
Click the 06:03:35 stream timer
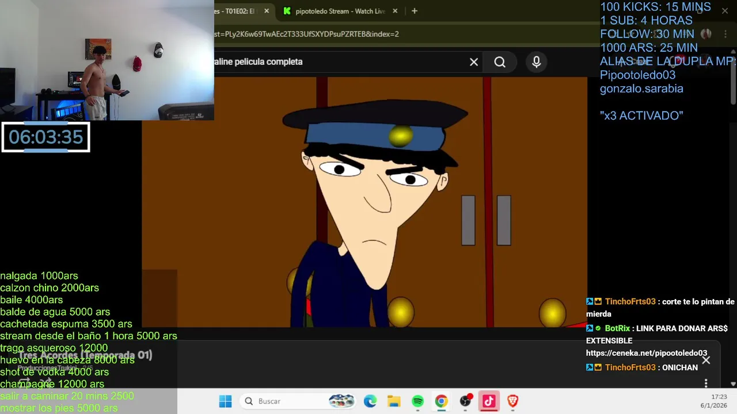(x=46, y=137)
